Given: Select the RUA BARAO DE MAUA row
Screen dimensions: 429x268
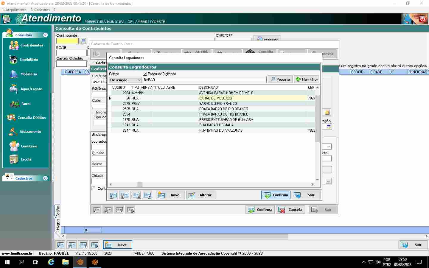Looking at the screenshot, I should [216, 125].
